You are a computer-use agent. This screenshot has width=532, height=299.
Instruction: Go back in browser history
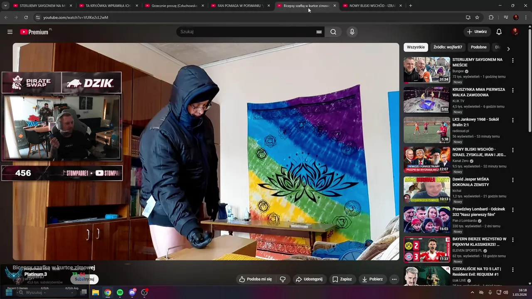(x=6, y=17)
